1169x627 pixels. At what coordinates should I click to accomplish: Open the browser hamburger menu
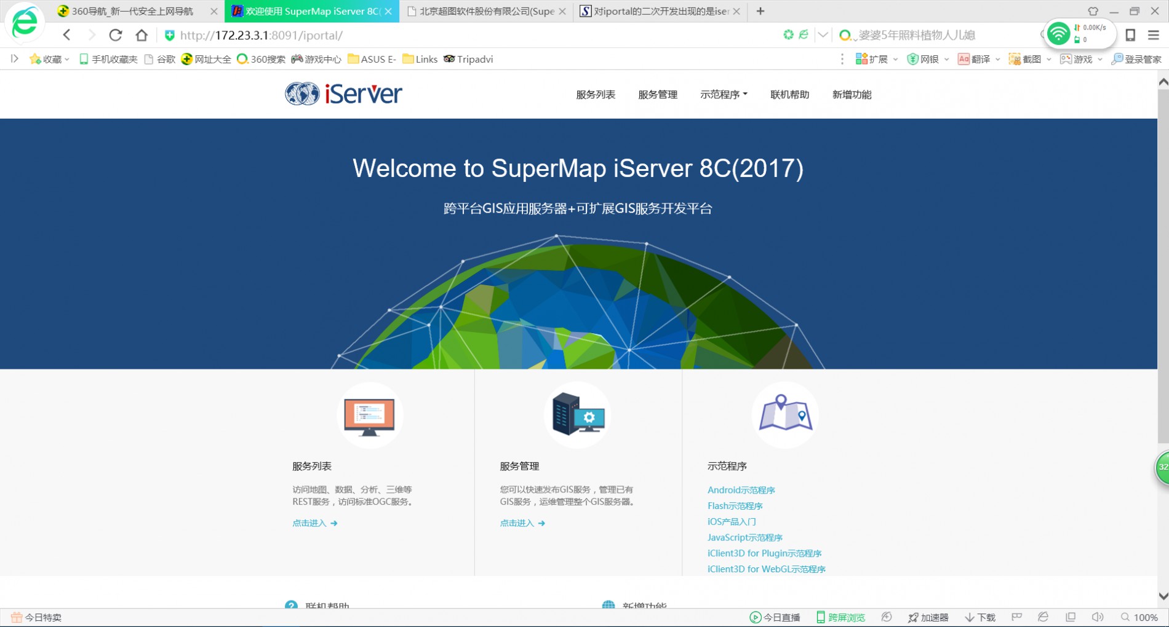click(1154, 35)
